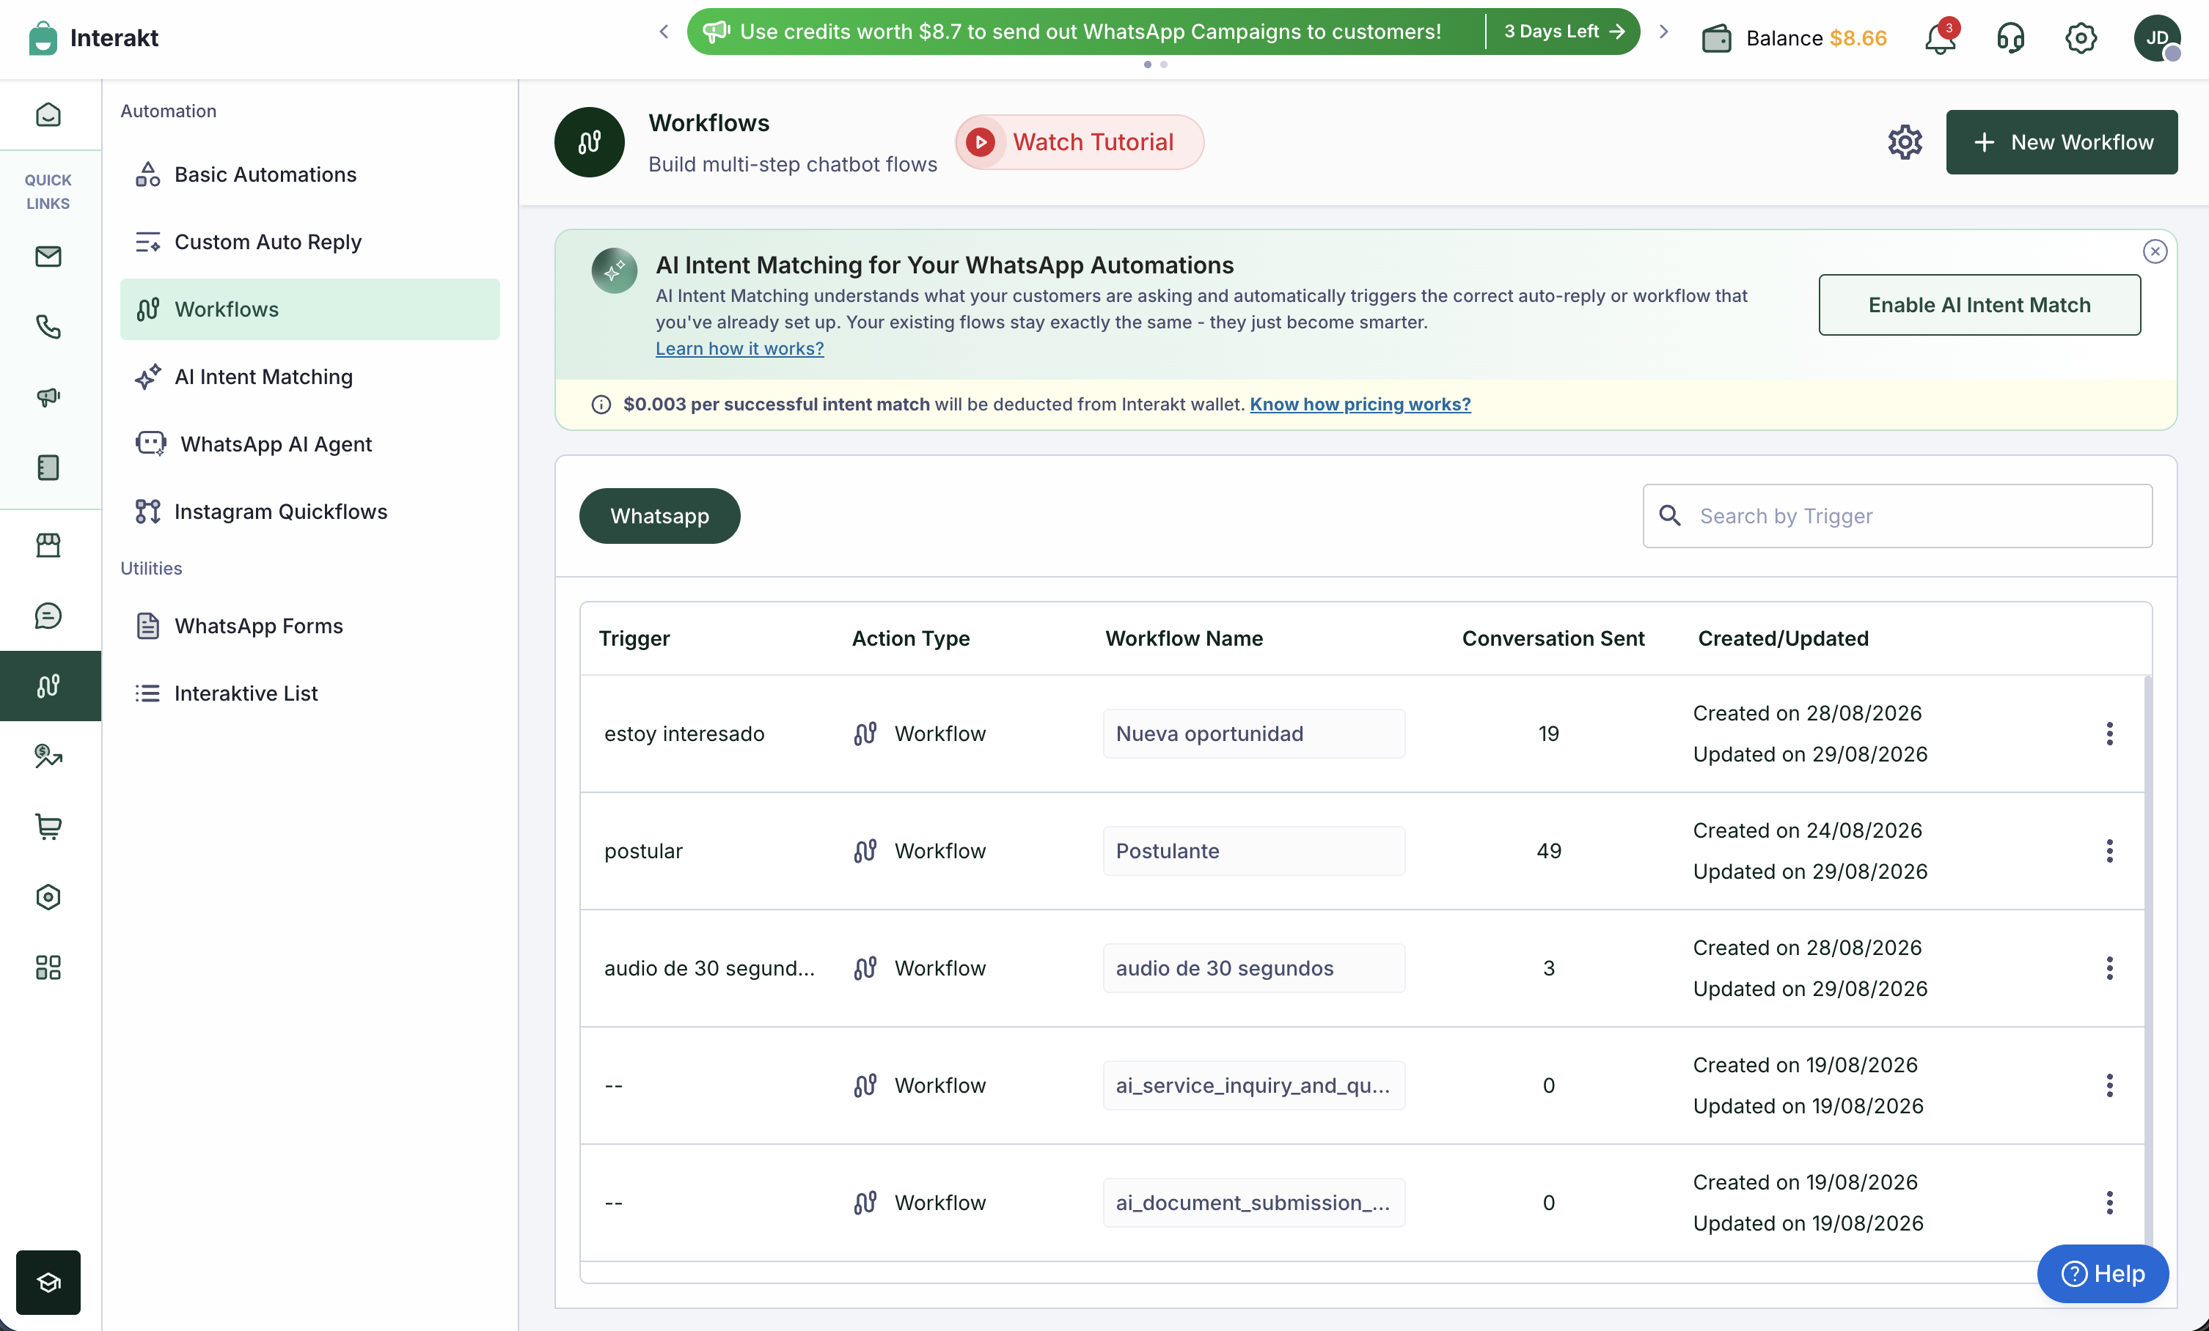
Task: Click the magnifier icon in search box
Action: (1670, 515)
